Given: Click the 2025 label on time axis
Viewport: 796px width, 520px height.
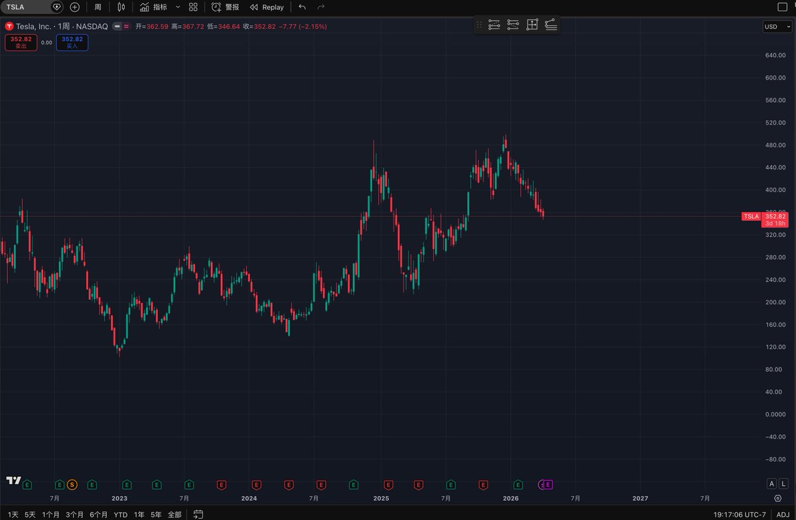Looking at the screenshot, I should coord(381,498).
